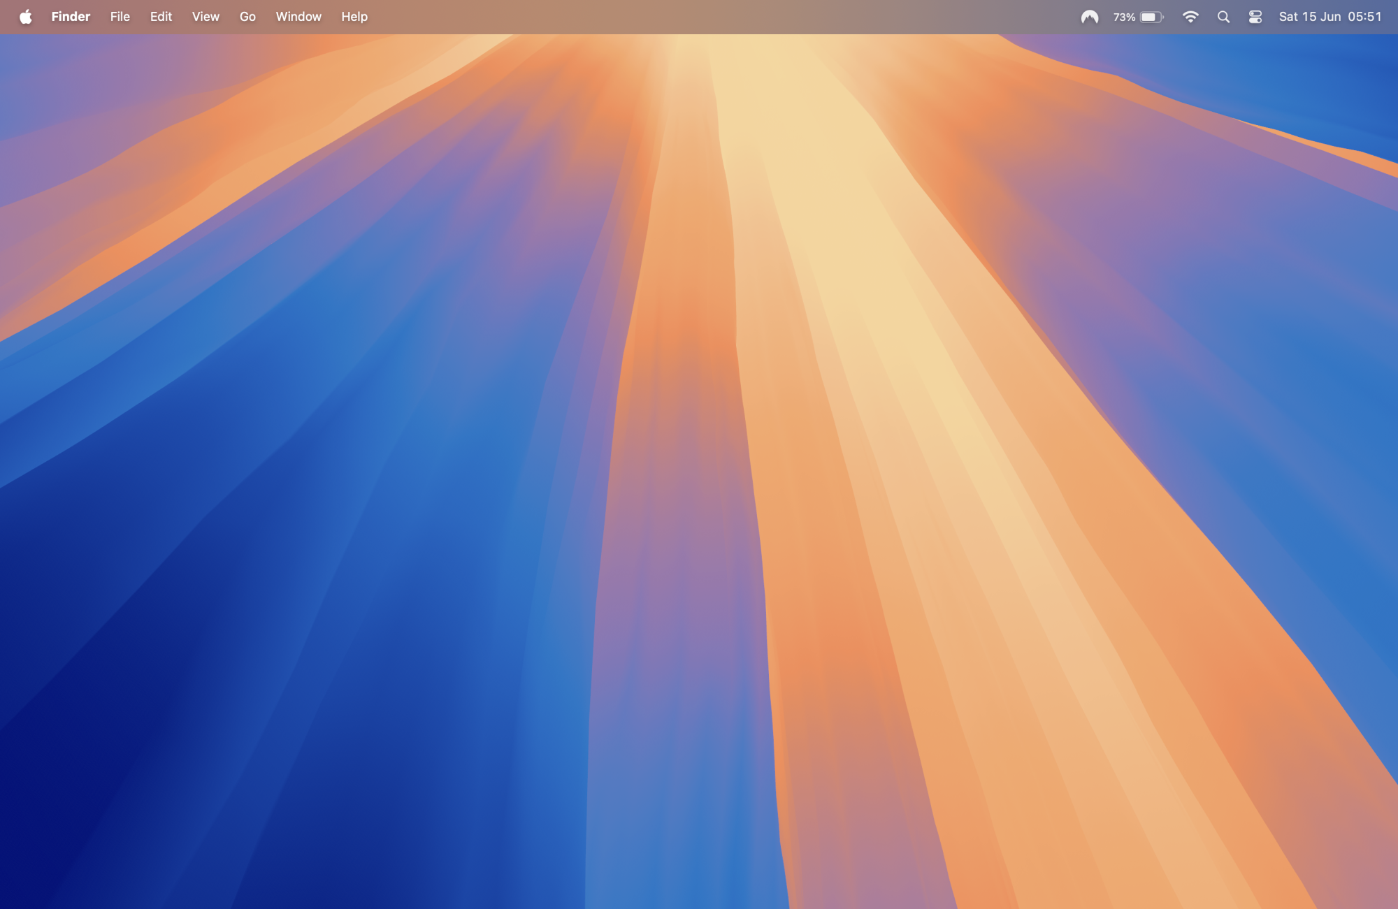Click the battery icon in menu bar
The width and height of the screenshot is (1398, 909).
tap(1151, 17)
